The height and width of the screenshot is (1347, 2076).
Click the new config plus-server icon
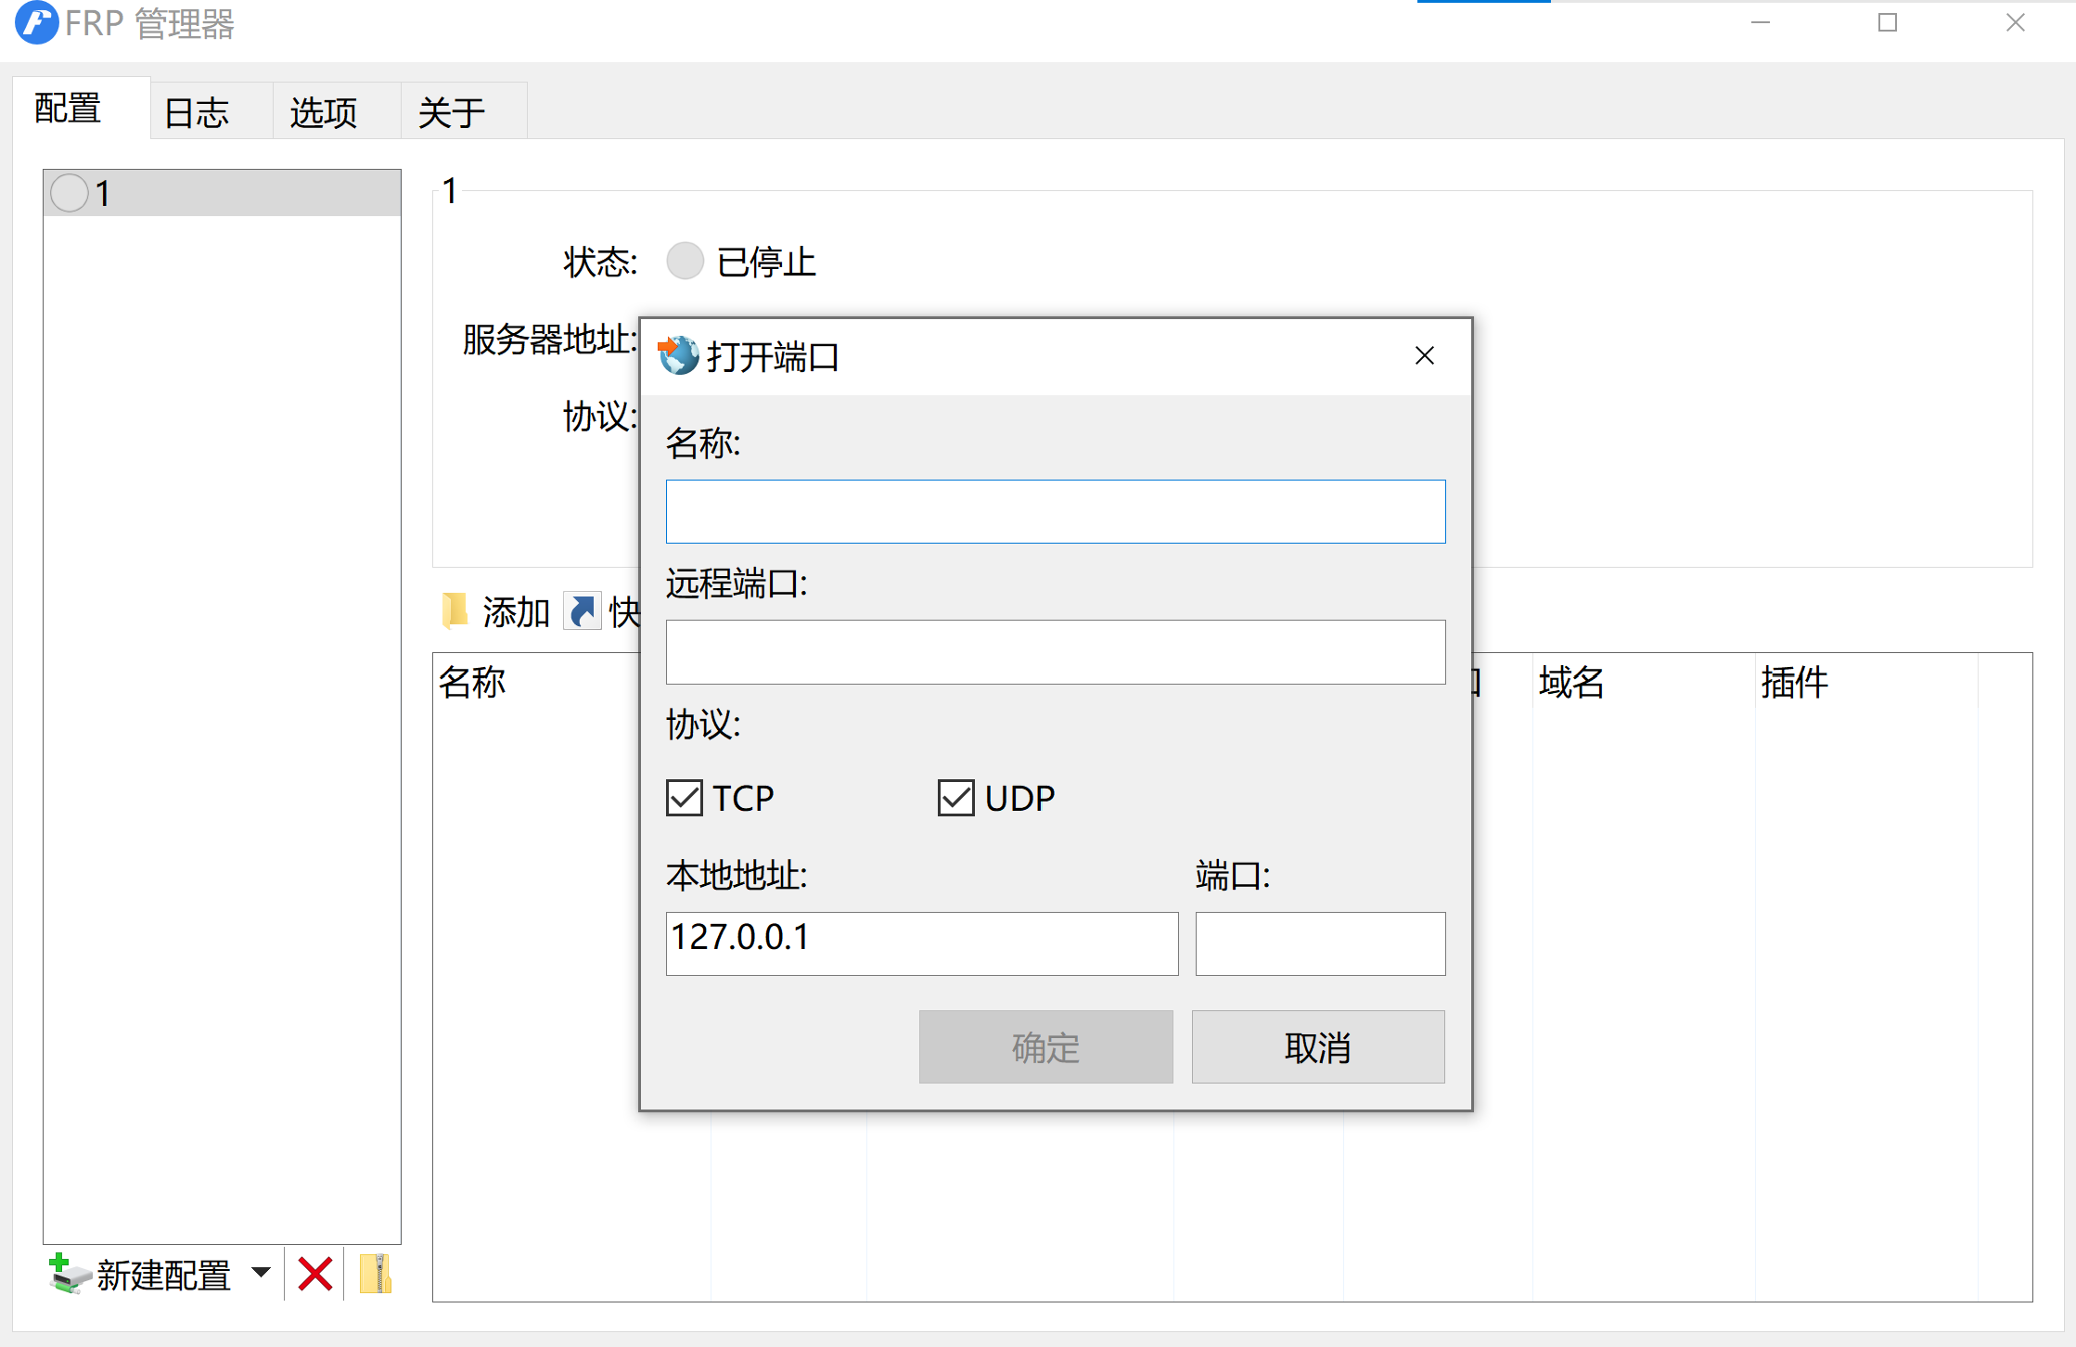(69, 1274)
